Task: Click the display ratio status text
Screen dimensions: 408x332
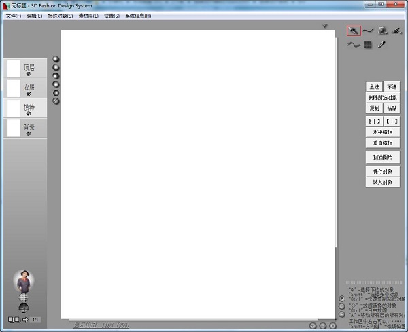Action: coord(101,325)
